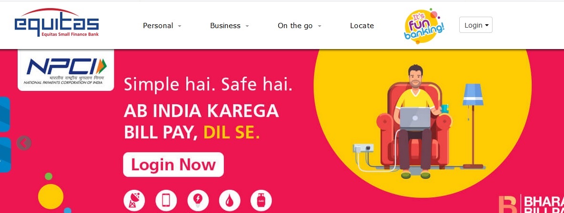Click the Login Now banner button

[x=173, y=165]
